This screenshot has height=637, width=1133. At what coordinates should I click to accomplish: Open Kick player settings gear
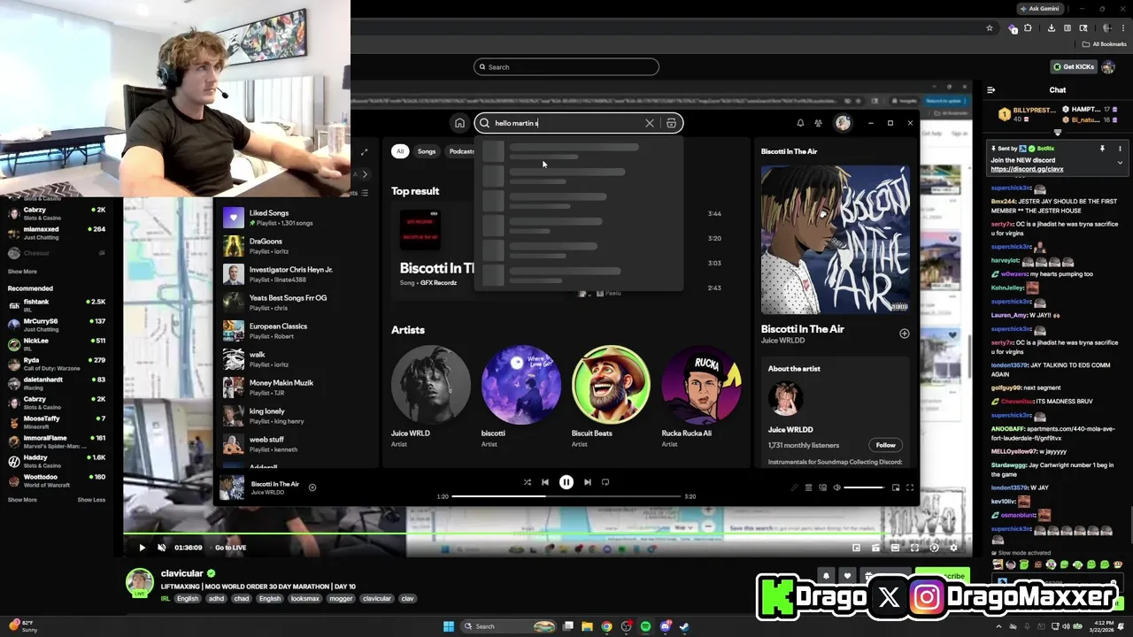(x=953, y=548)
